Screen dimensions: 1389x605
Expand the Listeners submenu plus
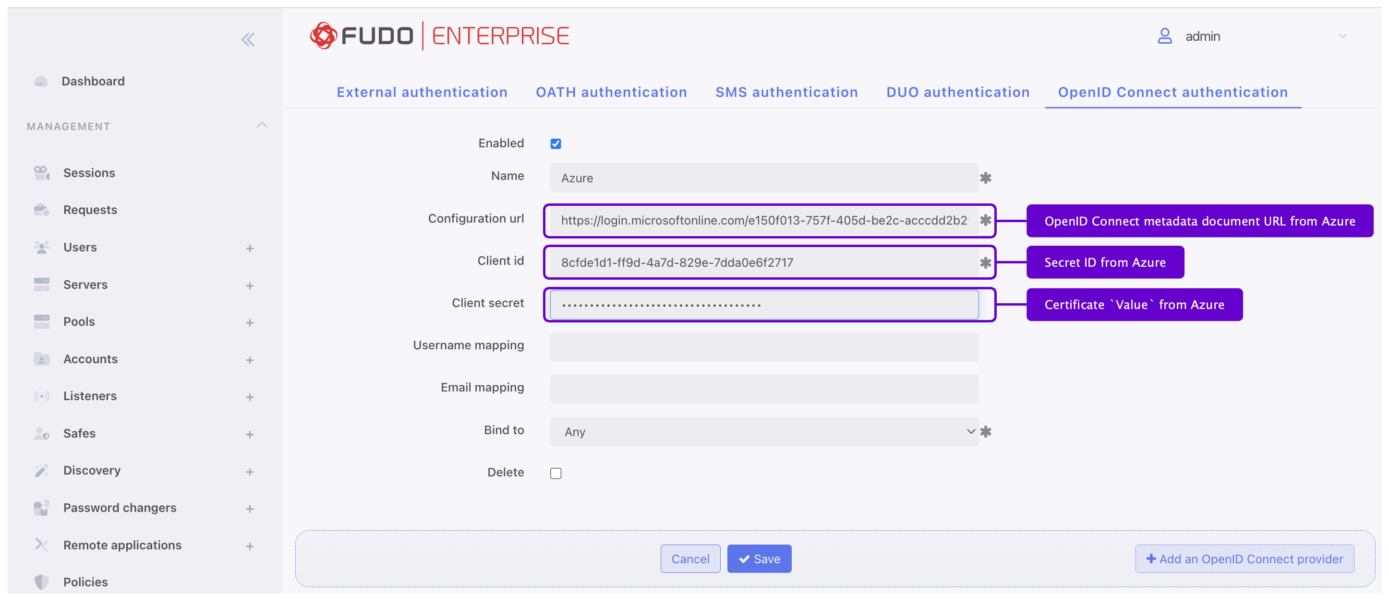click(x=250, y=397)
